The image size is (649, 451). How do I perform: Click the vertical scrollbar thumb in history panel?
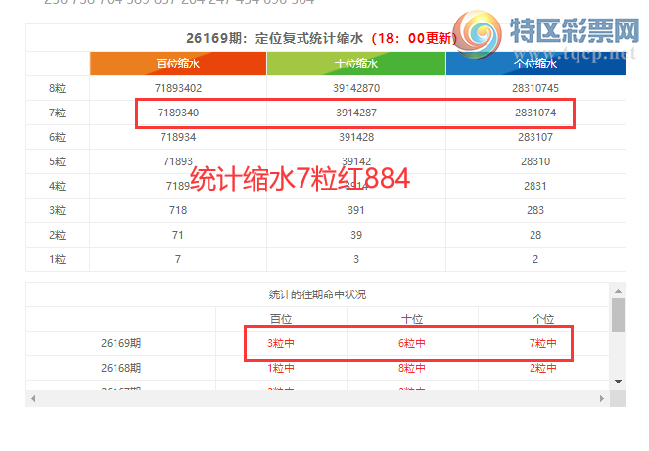[618, 315]
